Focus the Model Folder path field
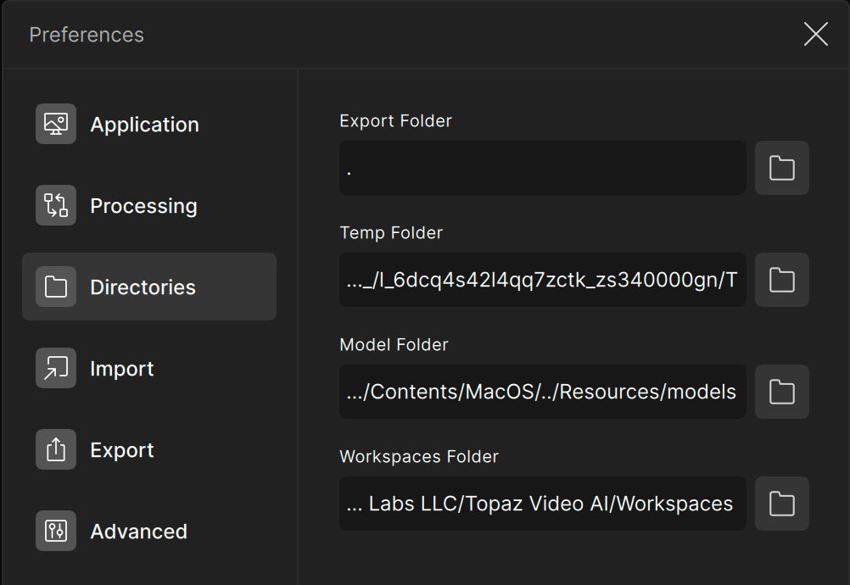This screenshot has width=850, height=585. coord(542,392)
